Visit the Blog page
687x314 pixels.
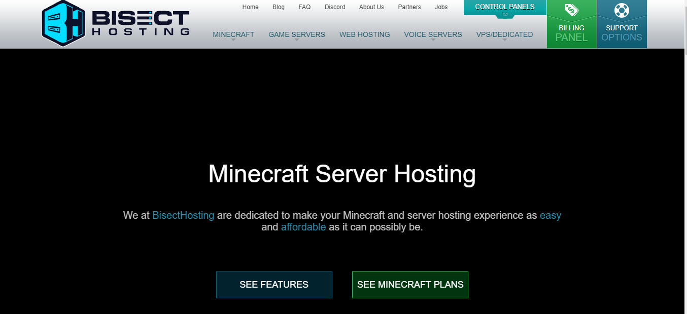278,7
